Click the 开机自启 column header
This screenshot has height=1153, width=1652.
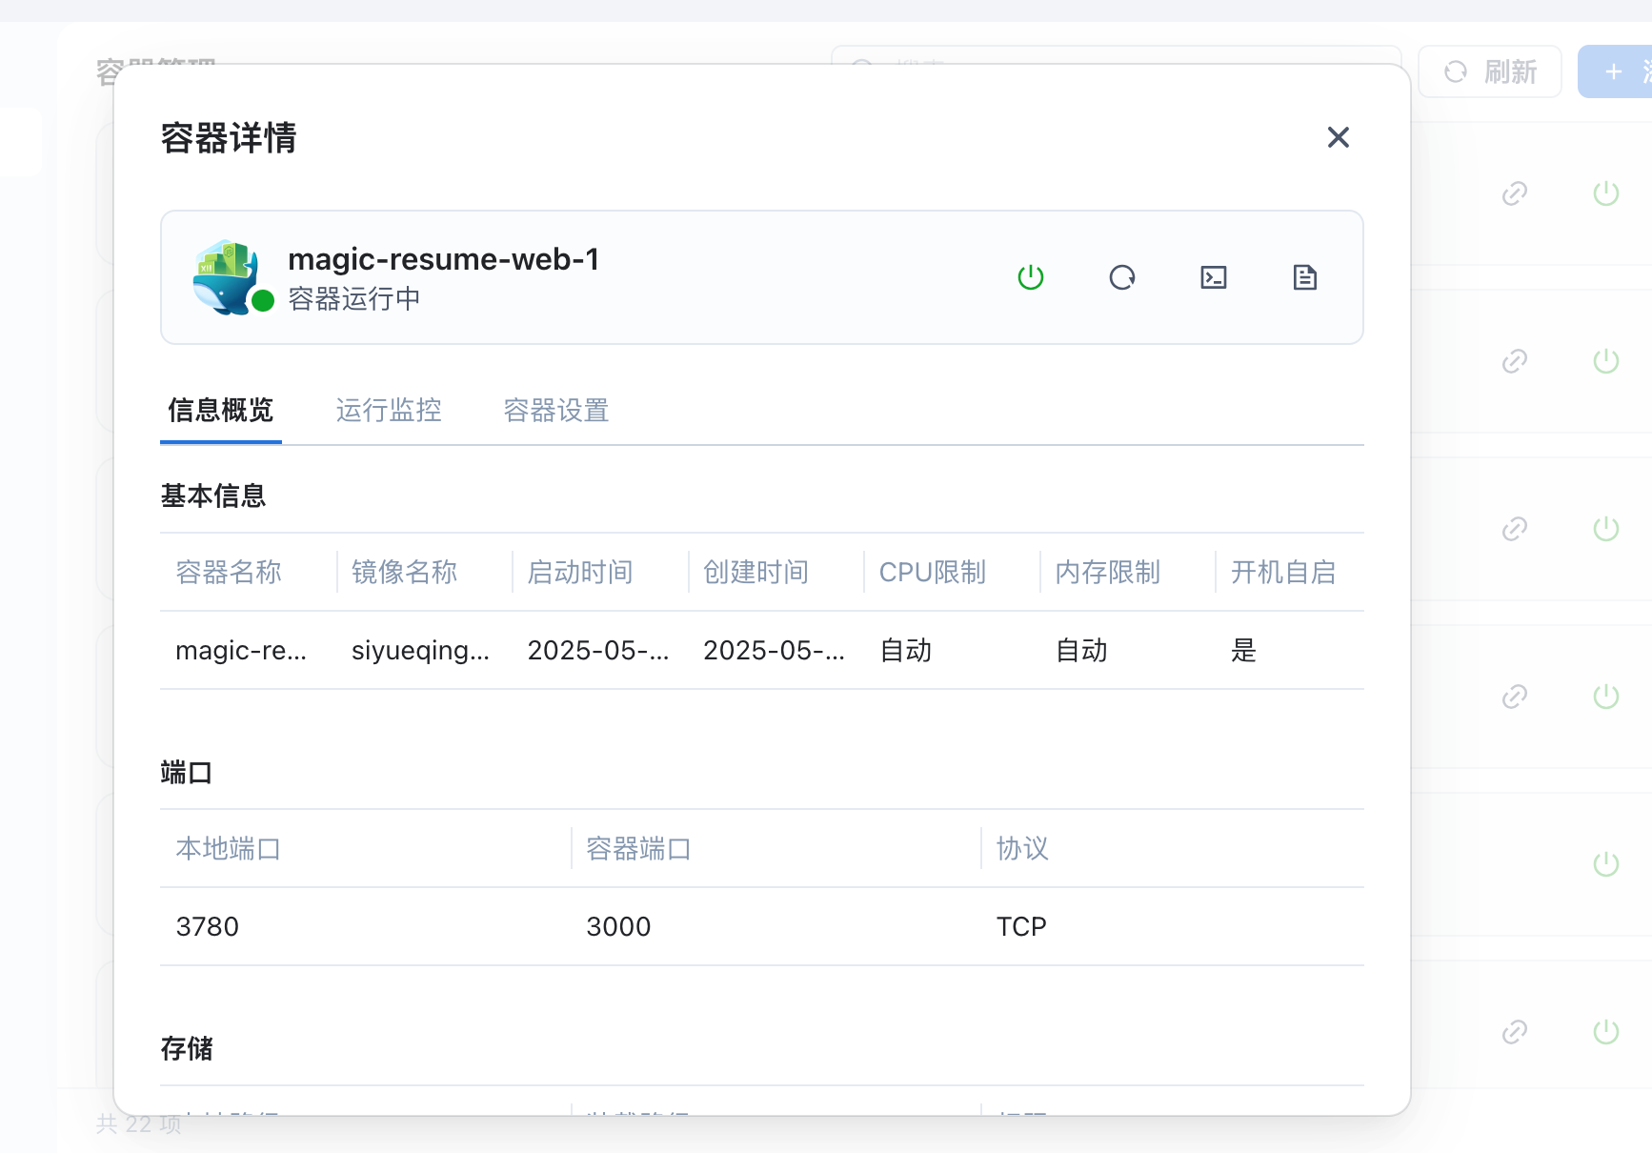coord(1282,572)
